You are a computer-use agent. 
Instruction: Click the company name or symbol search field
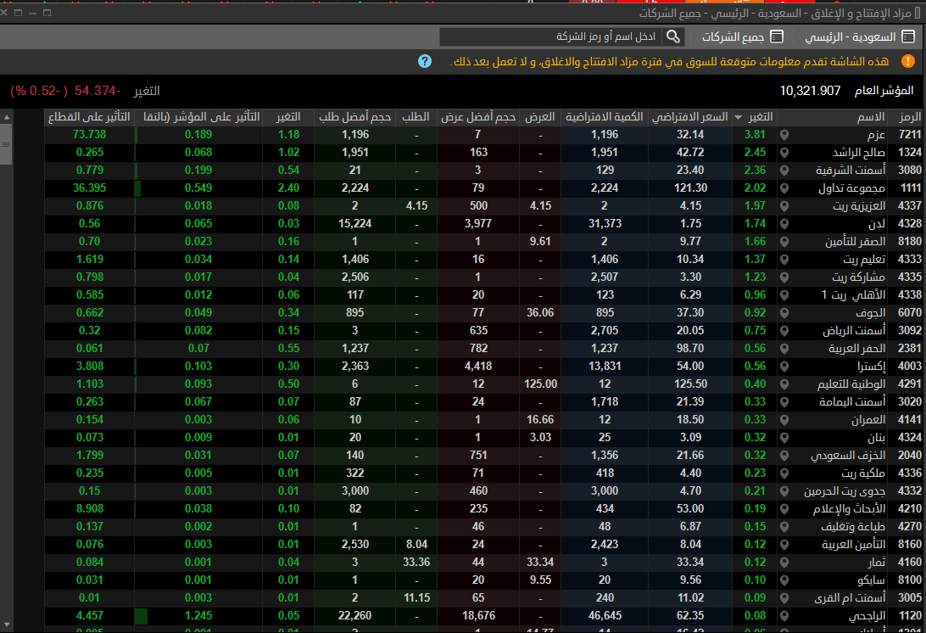551,36
